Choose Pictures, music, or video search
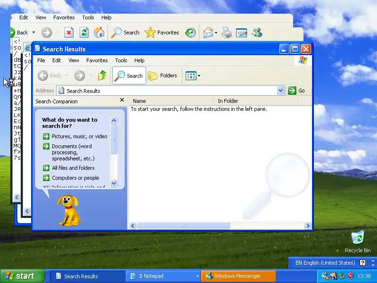Screen dimensions: 377x283 (75, 136)
